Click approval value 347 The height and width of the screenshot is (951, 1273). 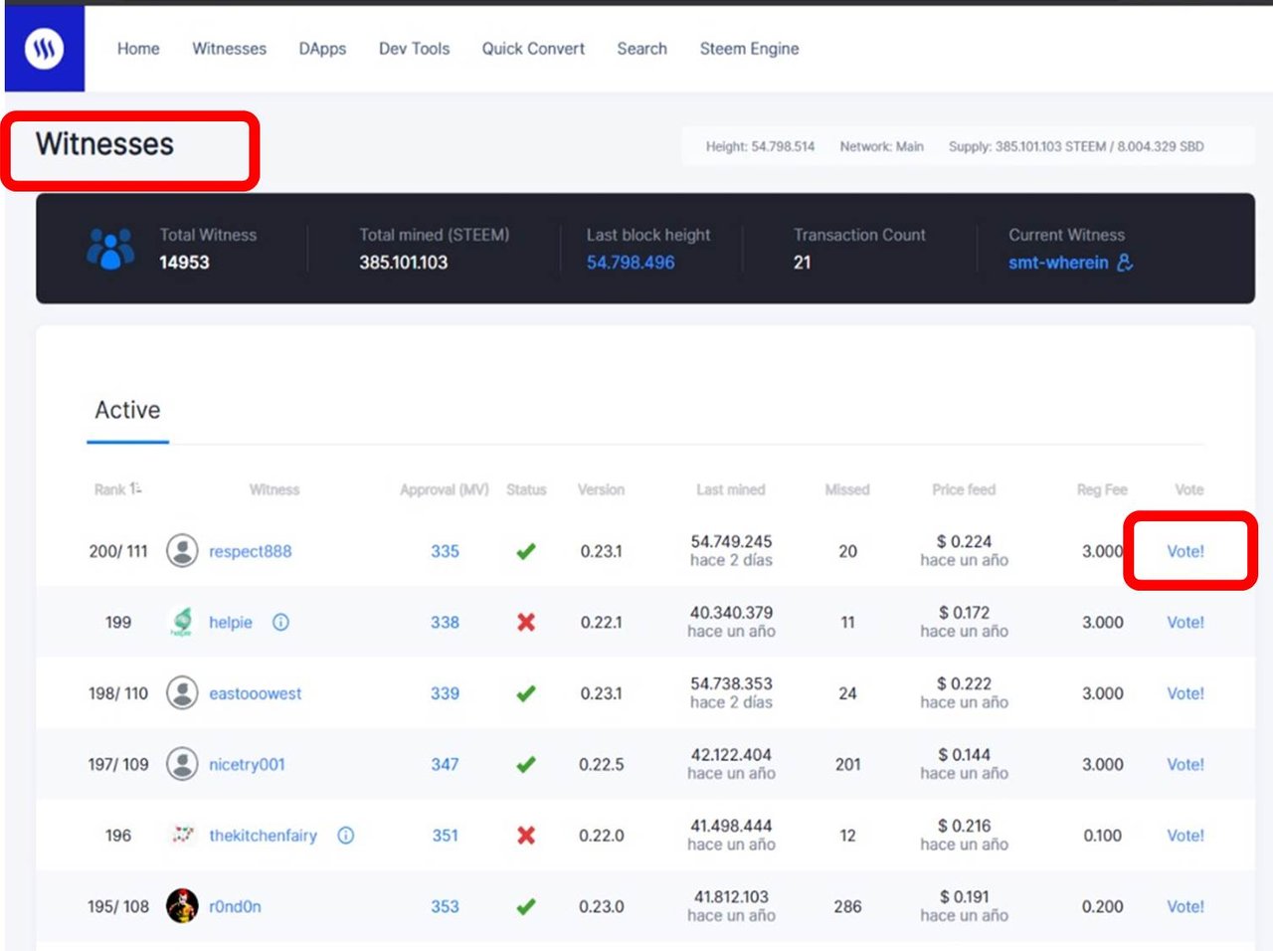(x=445, y=765)
